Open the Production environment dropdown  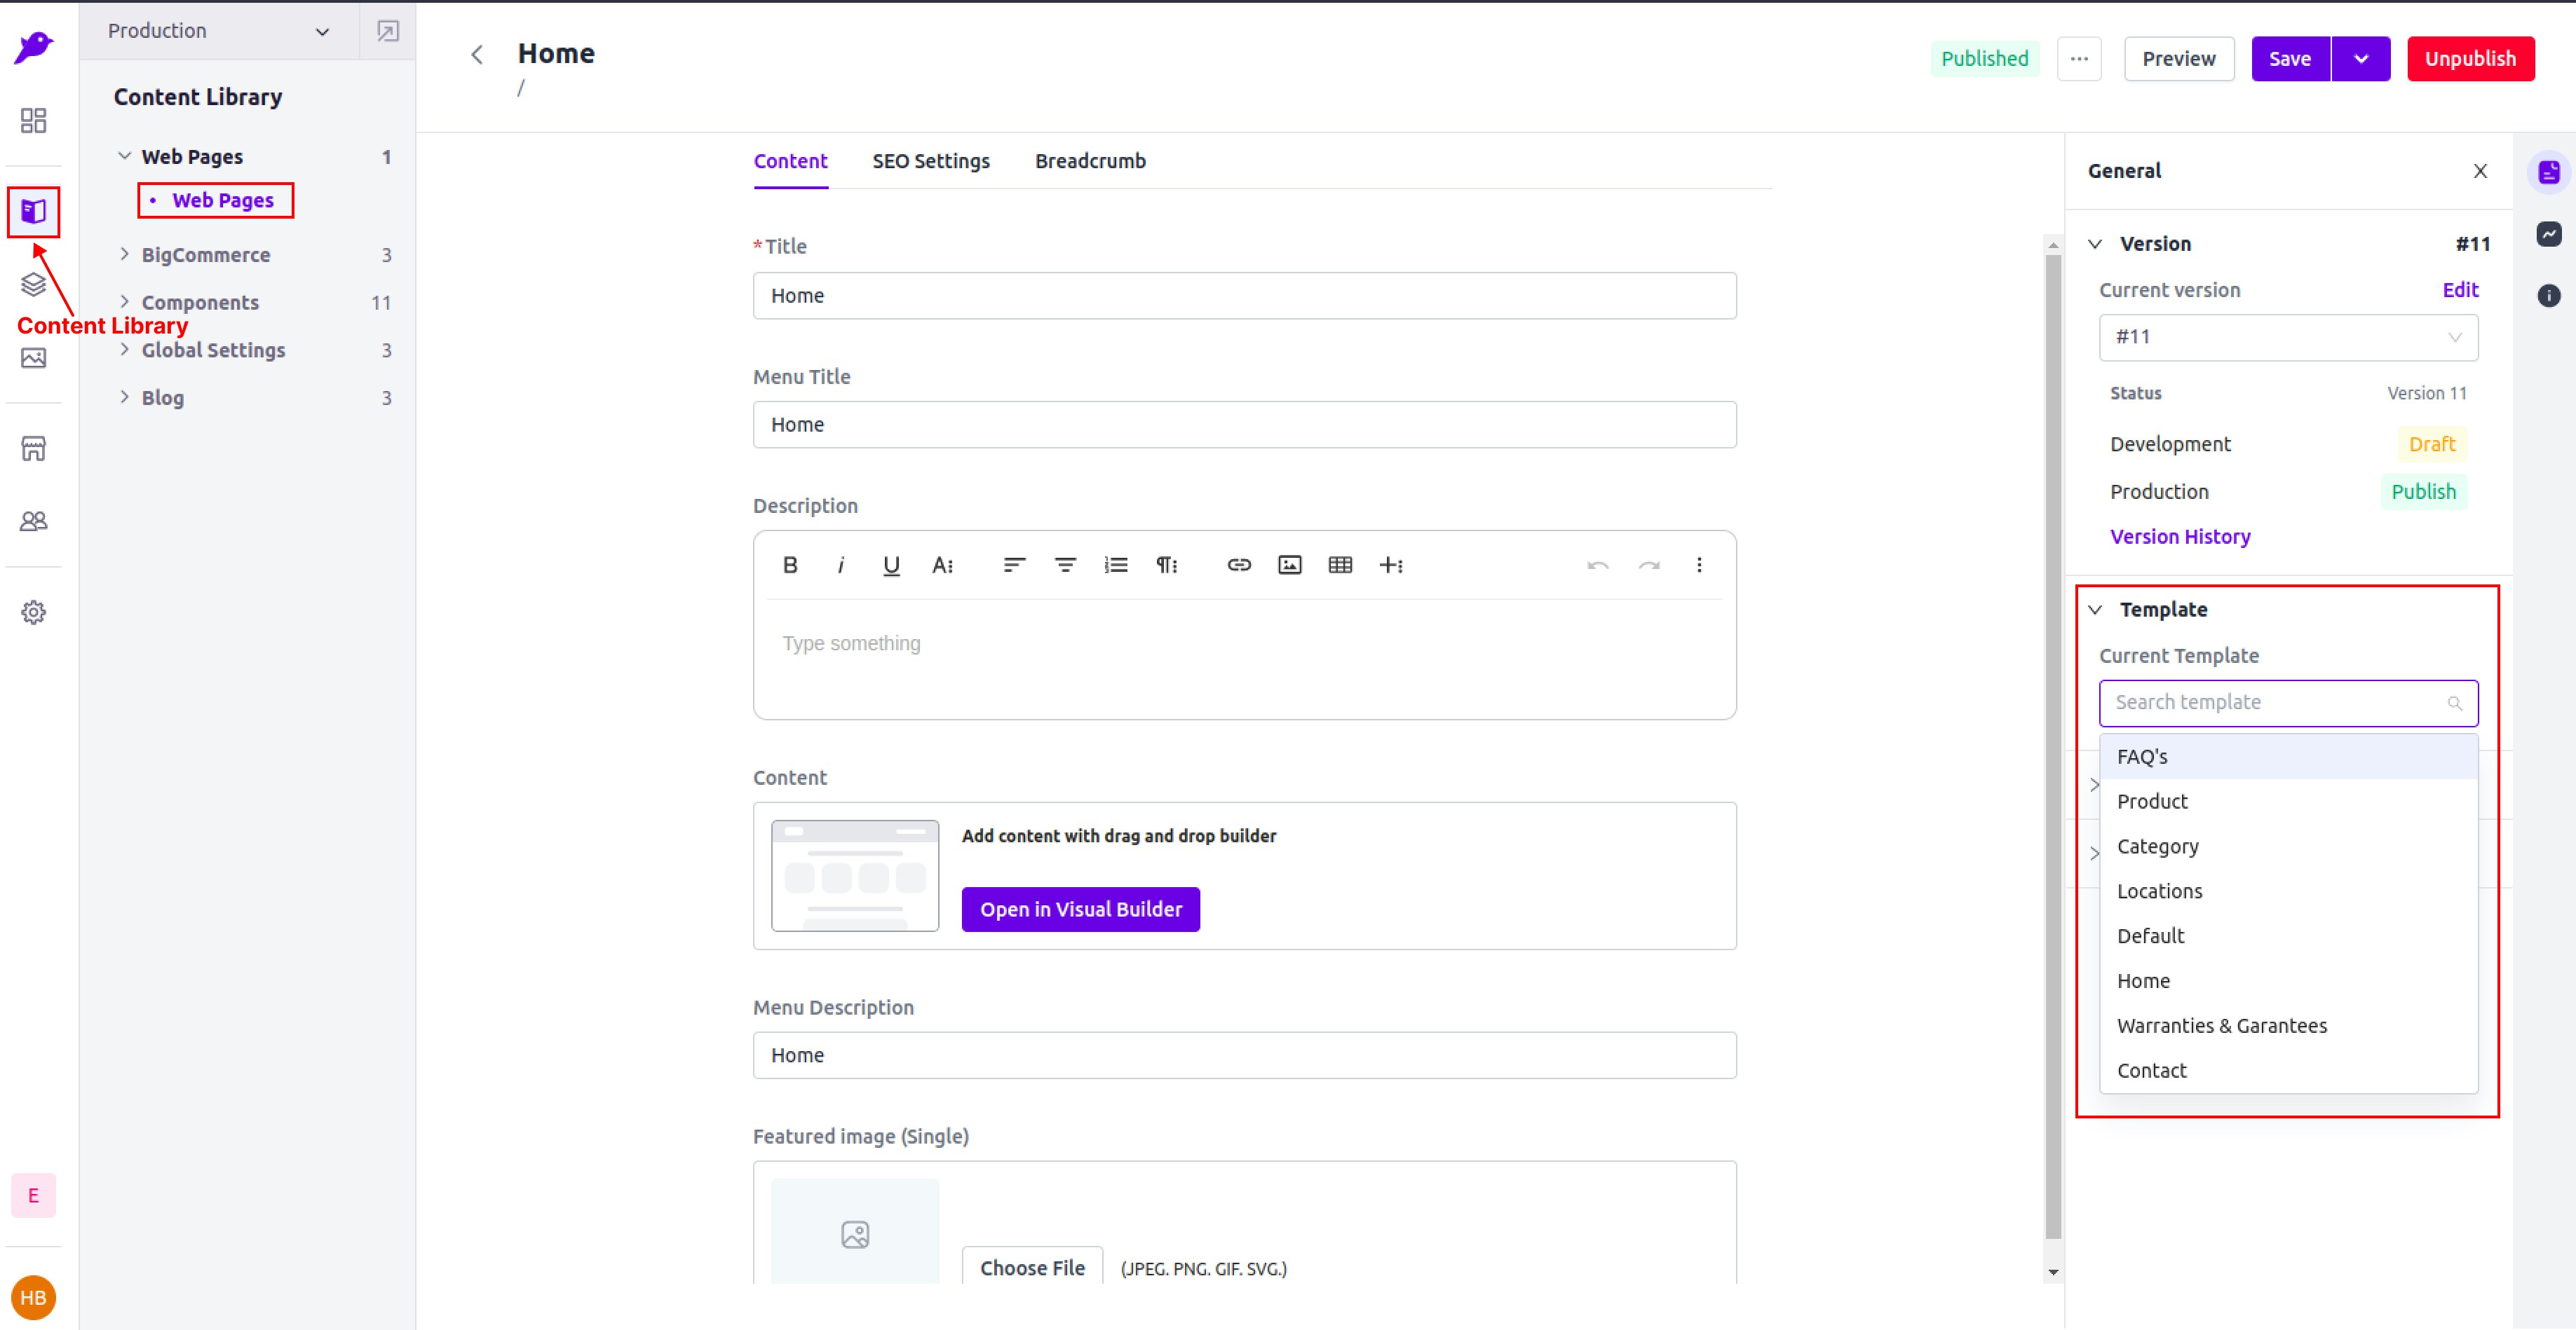[x=218, y=31]
